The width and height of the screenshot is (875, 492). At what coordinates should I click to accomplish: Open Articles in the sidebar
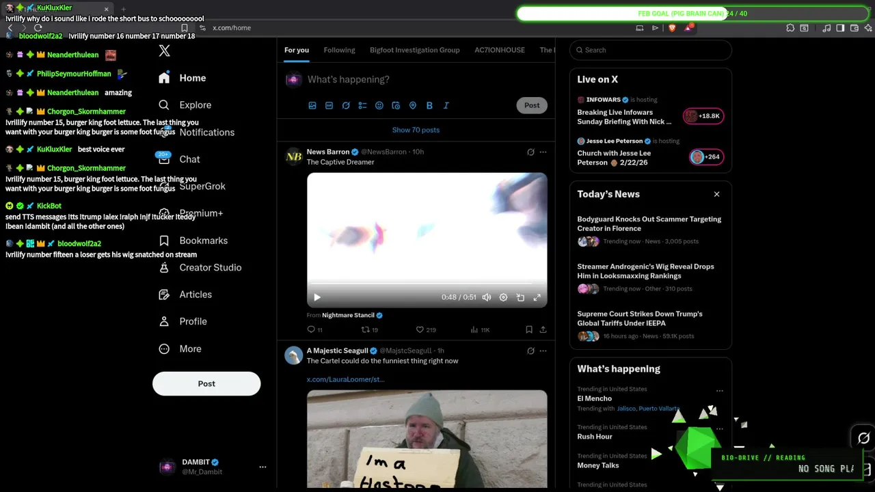coord(185,295)
